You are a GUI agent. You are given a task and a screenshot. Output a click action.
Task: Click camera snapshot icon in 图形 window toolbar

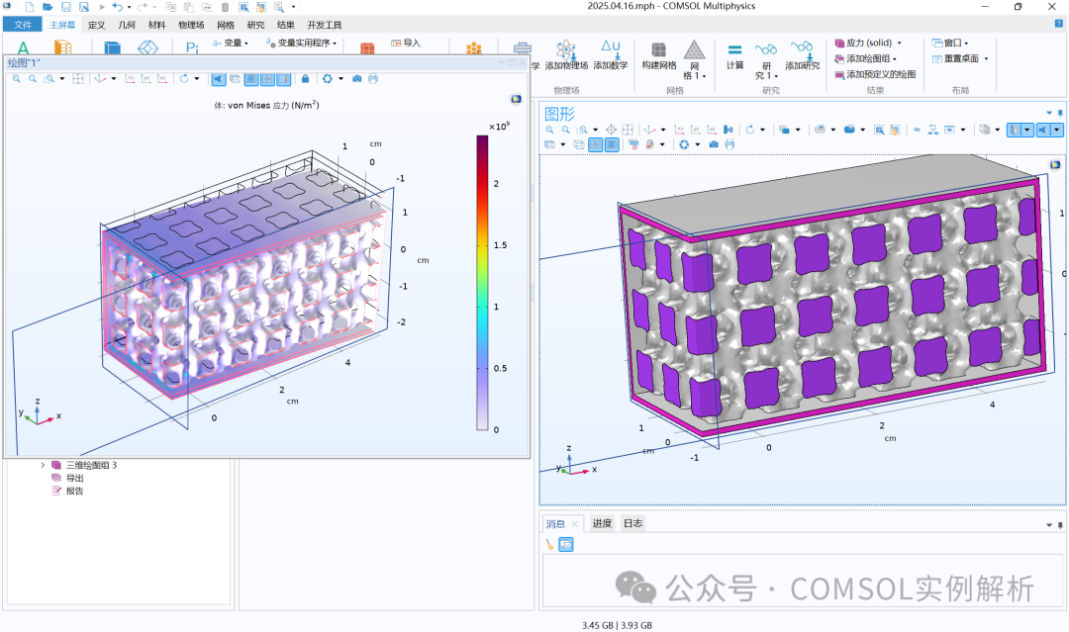pyautogui.click(x=714, y=144)
